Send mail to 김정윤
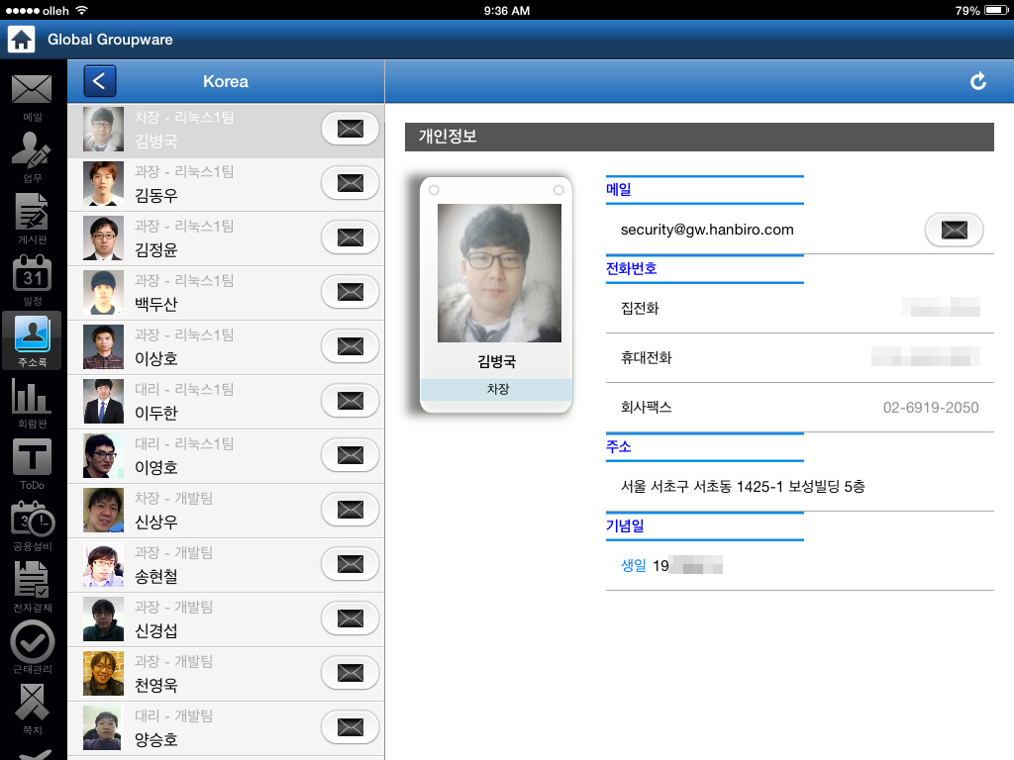The width and height of the screenshot is (1014, 760). pos(350,237)
